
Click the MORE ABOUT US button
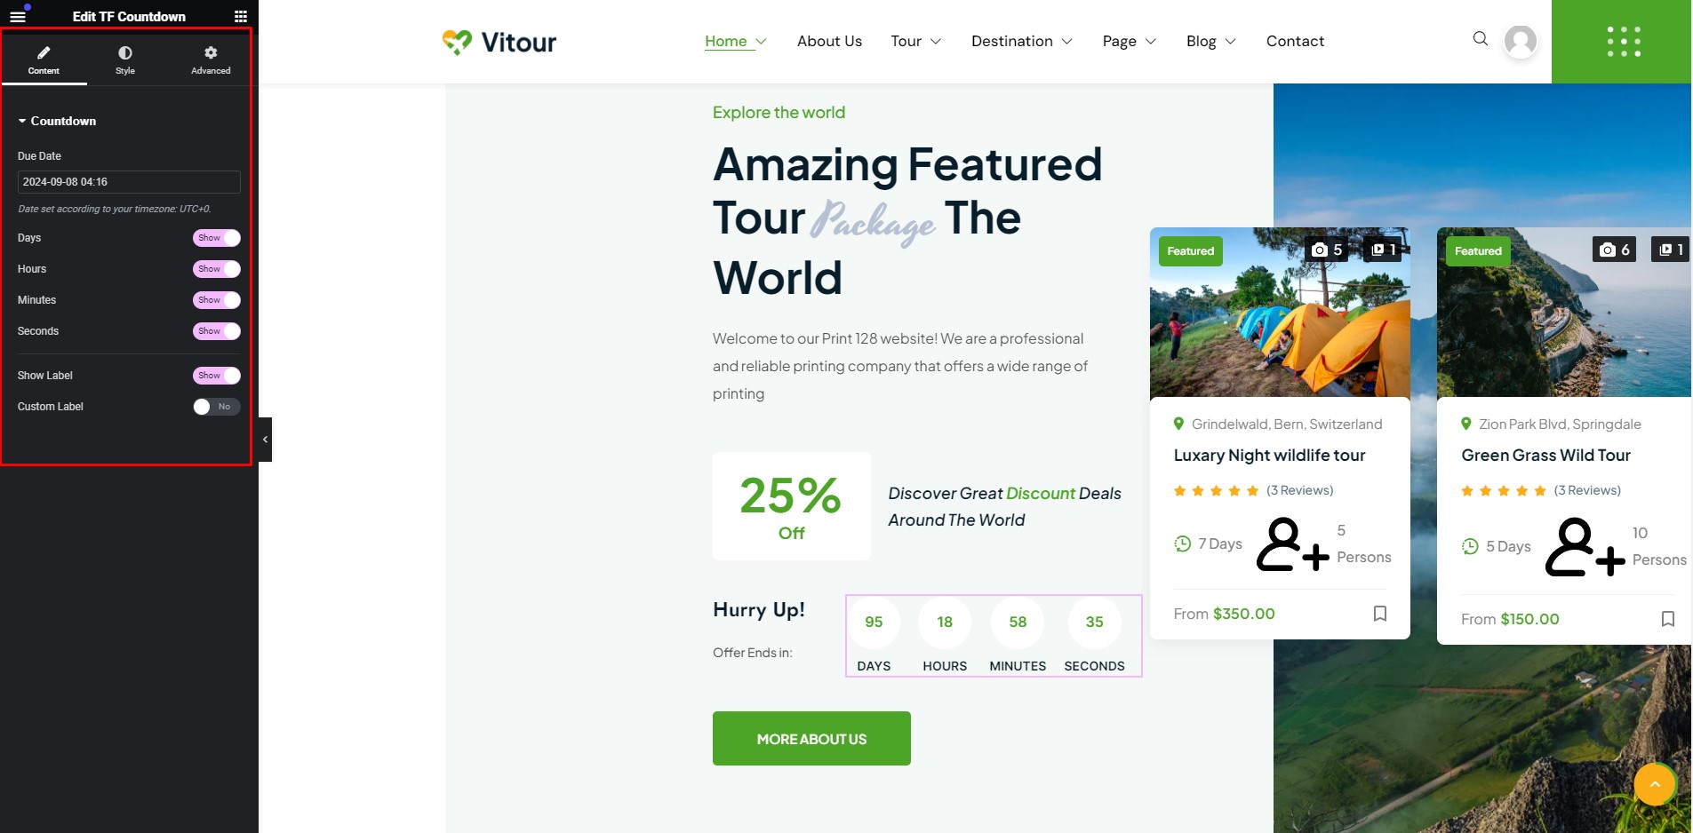click(x=811, y=738)
